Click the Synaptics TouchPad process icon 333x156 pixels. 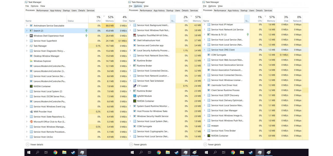135,35
